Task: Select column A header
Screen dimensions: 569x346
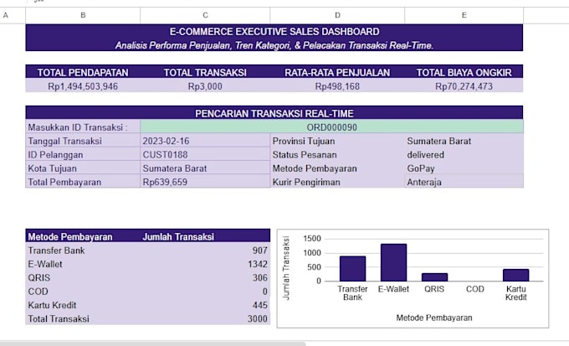Action: (x=6, y=15)
